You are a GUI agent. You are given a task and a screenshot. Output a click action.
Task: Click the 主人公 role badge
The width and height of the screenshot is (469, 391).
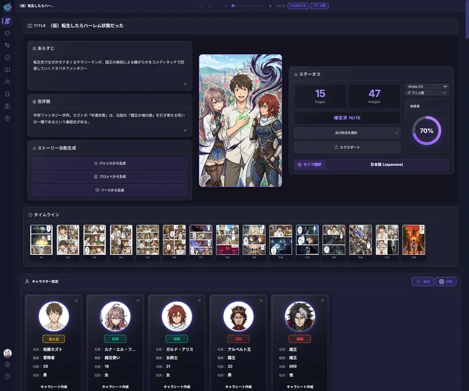pos(54,339)
